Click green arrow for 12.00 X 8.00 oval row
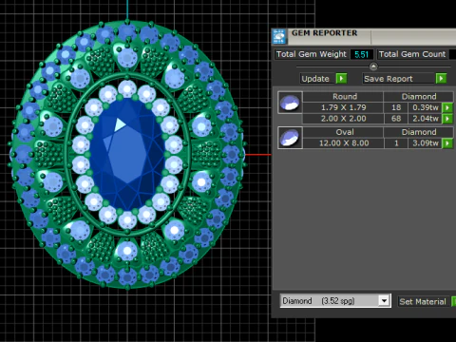The height and width of the screenshot is (342, 456). 447,143
